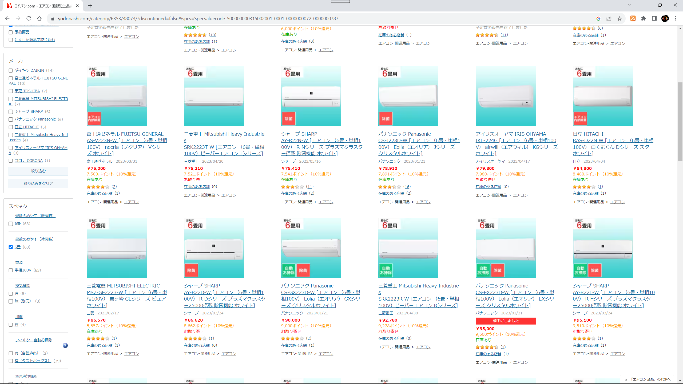
Task: Open the extensions puzzle menu
Action: 644,18
